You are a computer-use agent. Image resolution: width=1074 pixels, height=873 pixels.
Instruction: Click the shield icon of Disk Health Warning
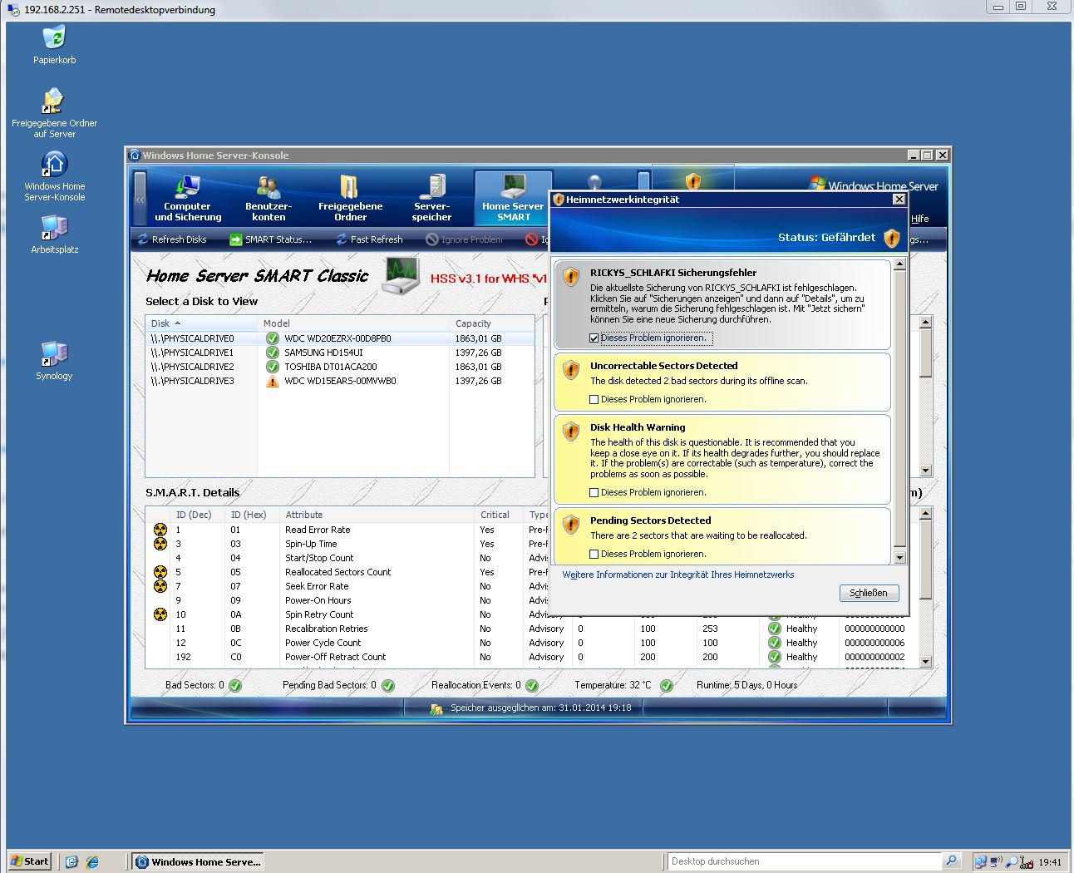[571, 432]
